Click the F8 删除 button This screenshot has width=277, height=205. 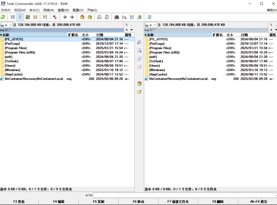click(x=218, y=201)
